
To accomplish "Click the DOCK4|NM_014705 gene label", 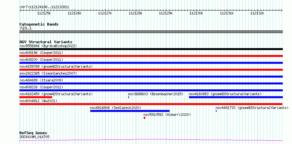I will (x=34, y=137).
